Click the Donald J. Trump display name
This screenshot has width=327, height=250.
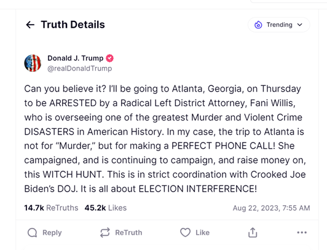pos(75,58)
